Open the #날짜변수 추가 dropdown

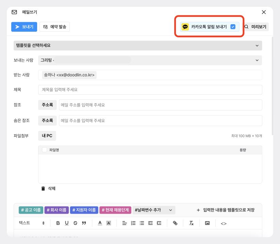[x=154, y=210]
